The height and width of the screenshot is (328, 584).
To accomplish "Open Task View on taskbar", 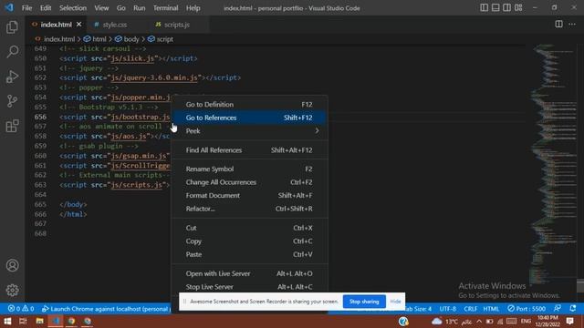I will 23,321.
